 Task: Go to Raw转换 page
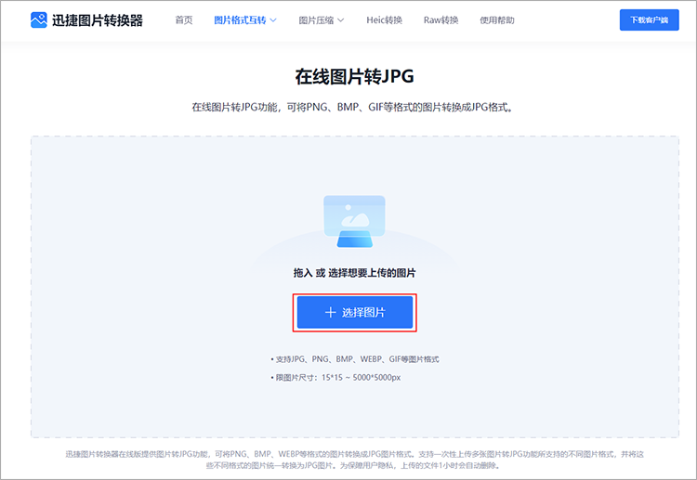pos(441,20)
